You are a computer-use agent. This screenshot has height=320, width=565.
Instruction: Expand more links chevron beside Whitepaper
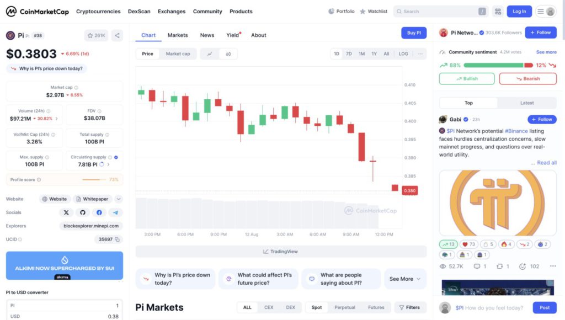[x=119, y=199]
